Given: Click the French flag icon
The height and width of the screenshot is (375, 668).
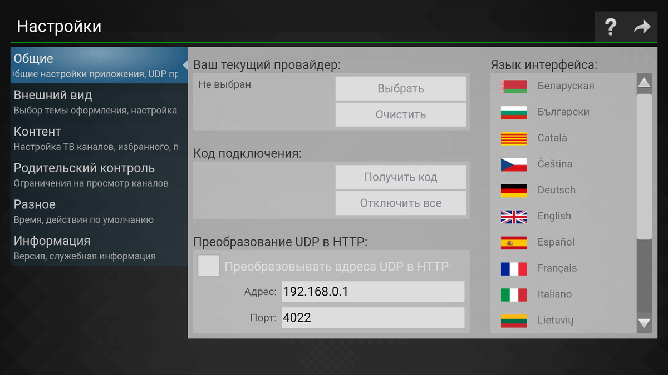Looking at the screenshot, I should click(x=513, y=268).
